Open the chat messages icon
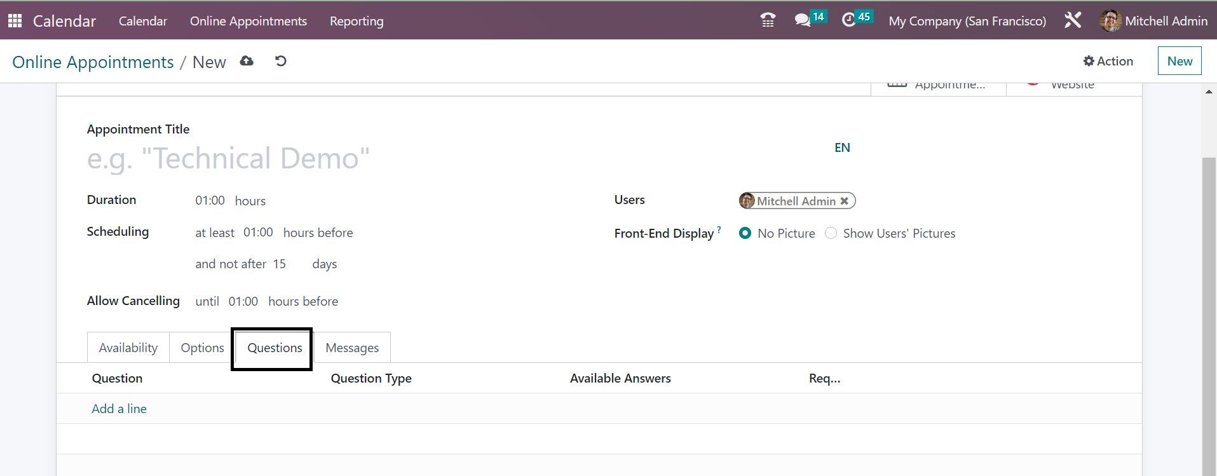 tap(803, 20)
